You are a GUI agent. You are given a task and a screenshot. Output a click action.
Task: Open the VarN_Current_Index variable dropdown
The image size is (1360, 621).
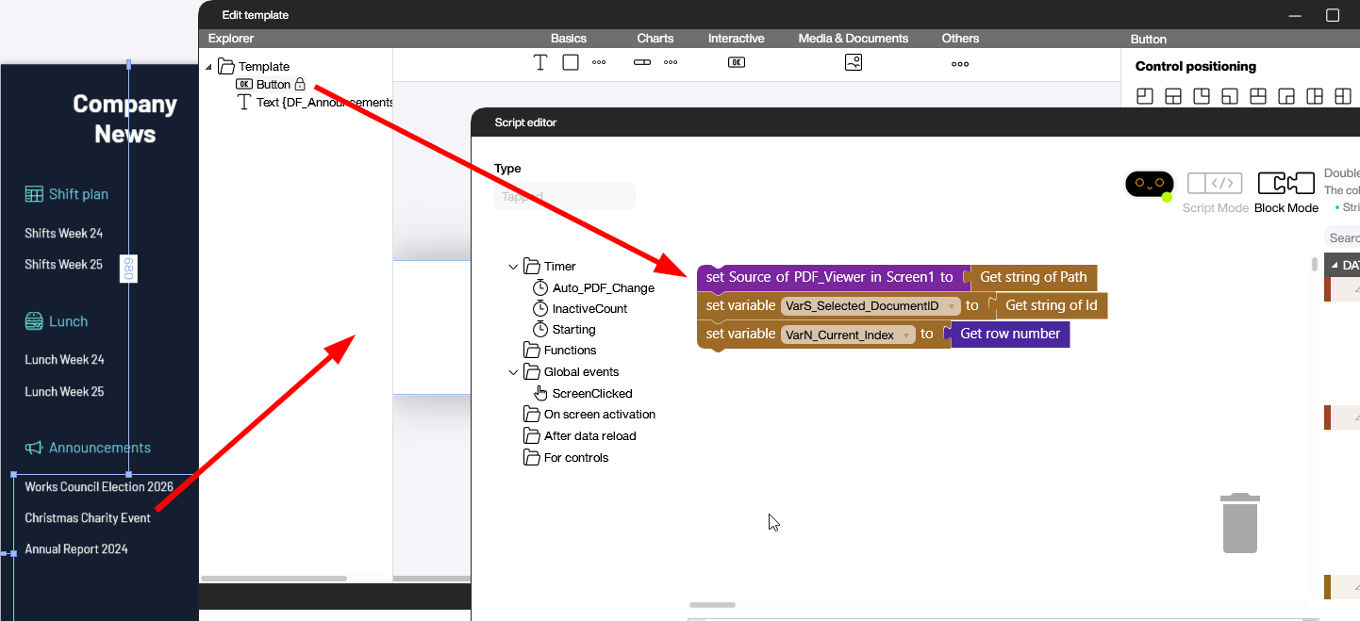point(906,335)
